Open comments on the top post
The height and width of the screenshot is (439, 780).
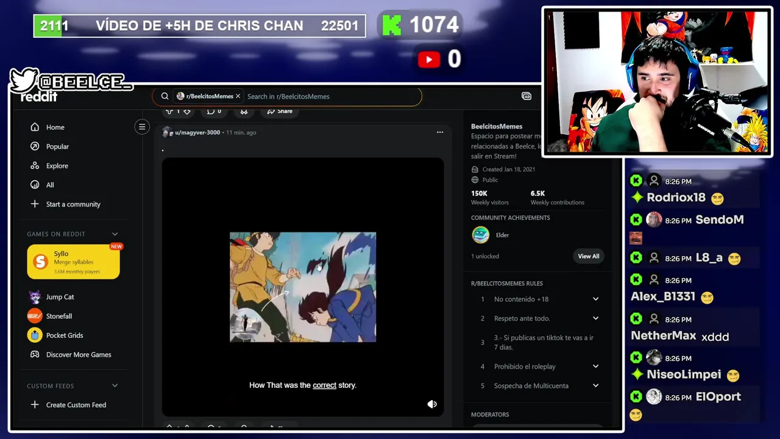213,111
